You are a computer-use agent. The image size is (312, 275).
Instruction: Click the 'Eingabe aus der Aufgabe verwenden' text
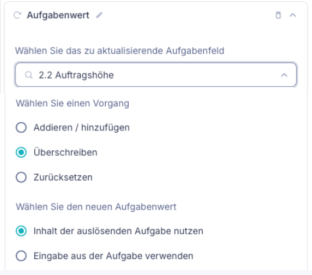(113, 256)
